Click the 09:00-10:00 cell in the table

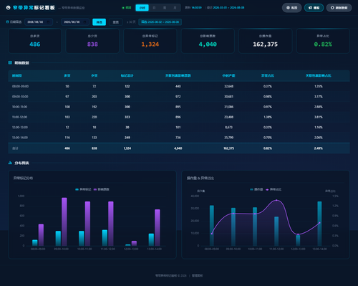coord(20,97)
